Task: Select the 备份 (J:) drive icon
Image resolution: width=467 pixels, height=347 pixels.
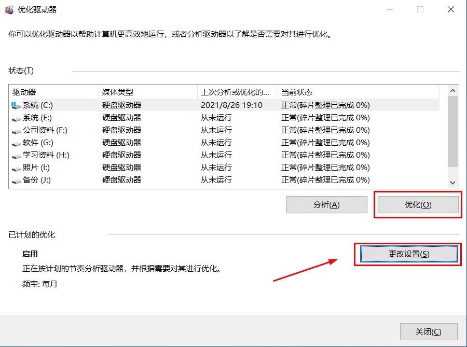Action: 16,181
